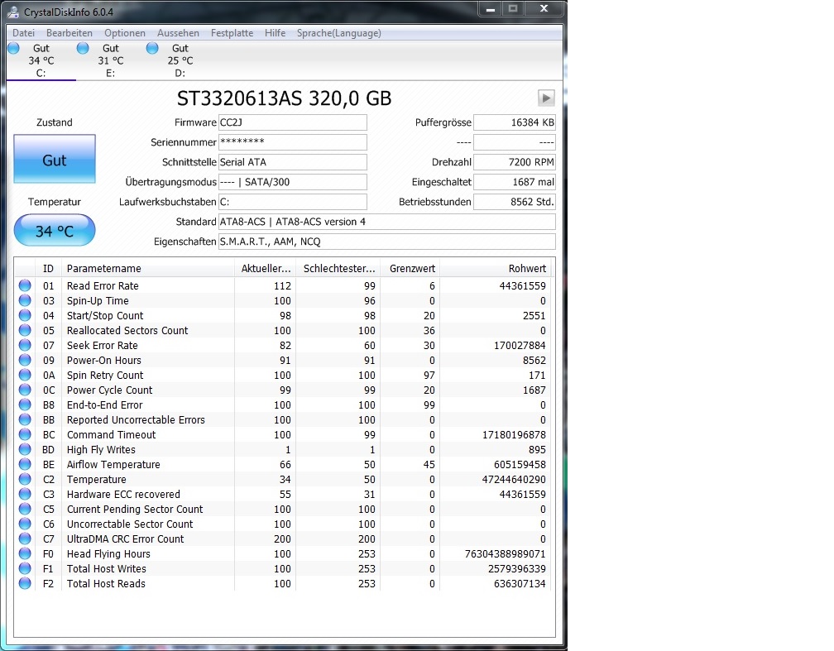The image size is (834, 651).
Task: Click status icon of Spin Retry Count row
Action: point(25,375)
